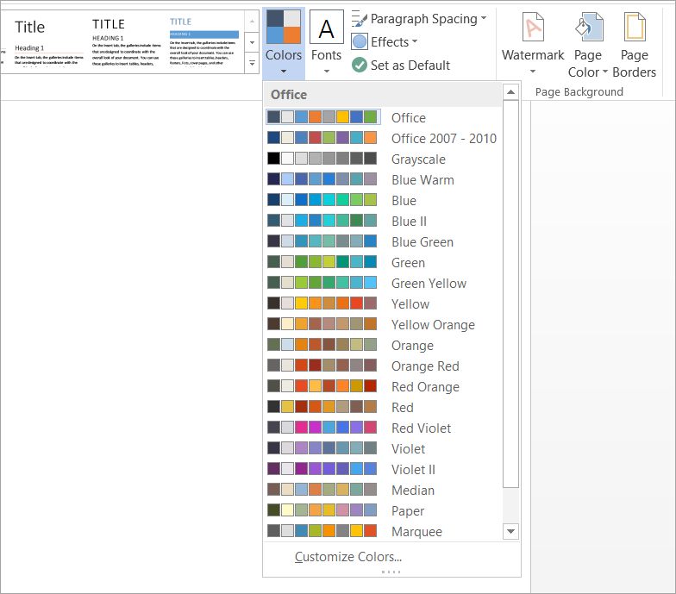
Task: Open the Fonts theme gallery
Action: pos(326,43)
